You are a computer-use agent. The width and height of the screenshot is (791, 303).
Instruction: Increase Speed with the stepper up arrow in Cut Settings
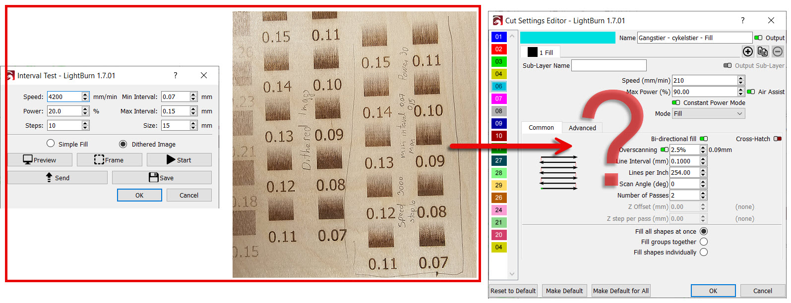(x=740, y=78)
